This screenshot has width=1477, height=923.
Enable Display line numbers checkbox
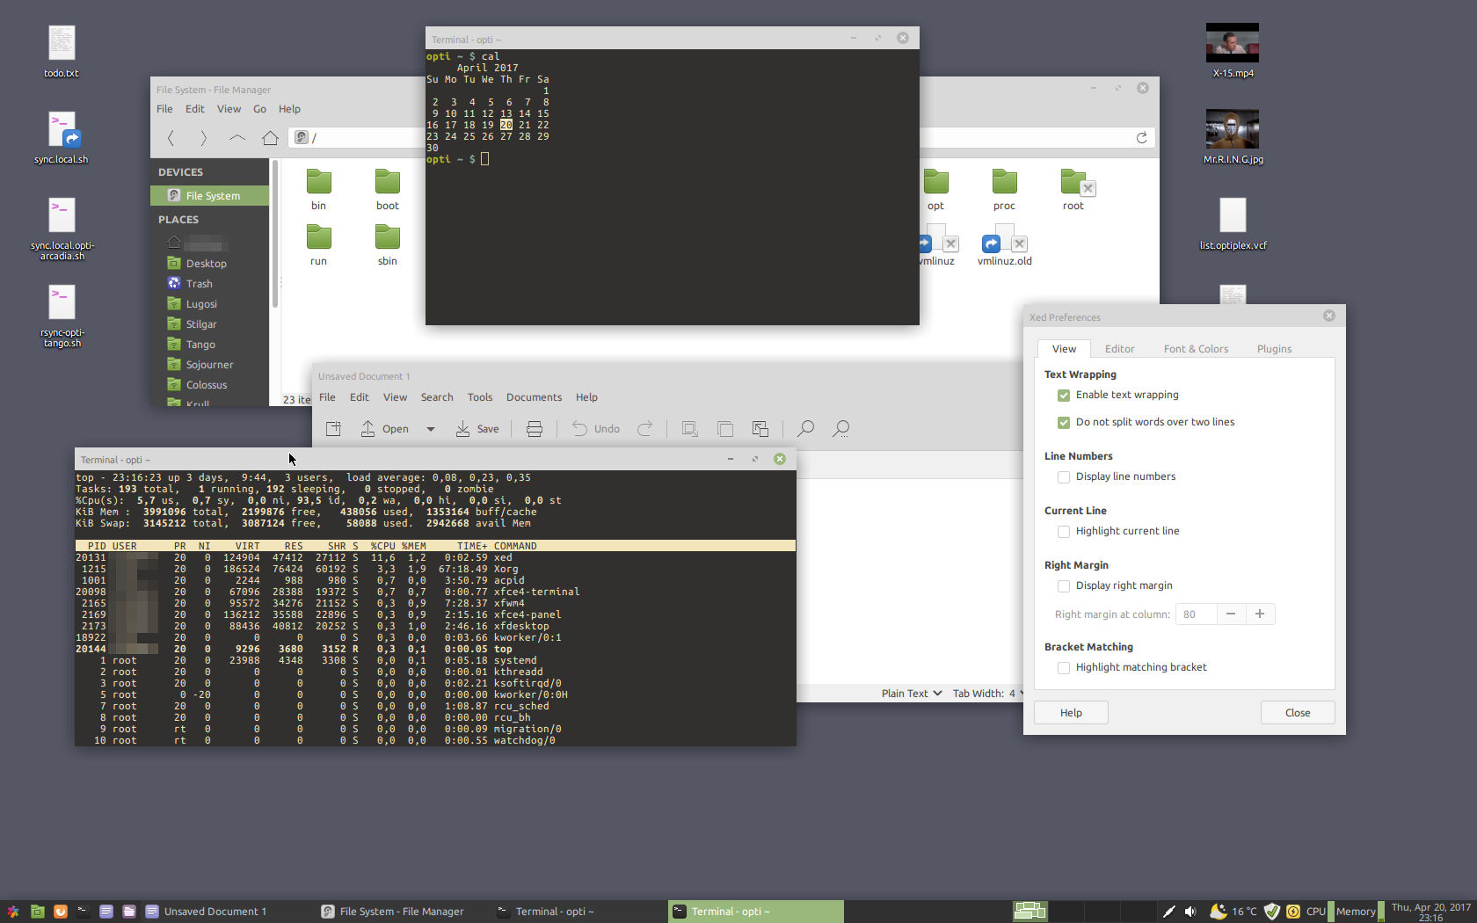(x=1064, y=477)
